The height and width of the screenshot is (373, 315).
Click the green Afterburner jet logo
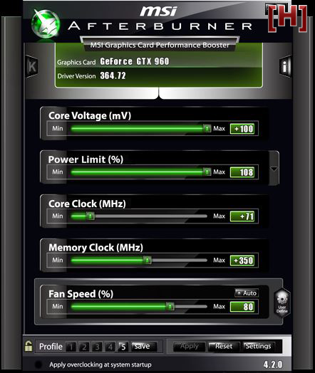click(46, 23)
